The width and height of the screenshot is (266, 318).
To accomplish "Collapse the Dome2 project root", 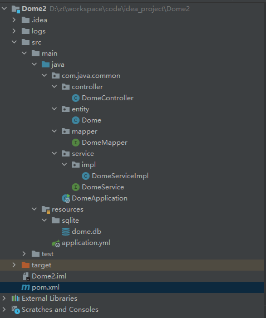I will (x=4, y=9).
